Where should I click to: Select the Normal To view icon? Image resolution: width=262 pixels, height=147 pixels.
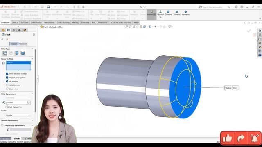(x=160, y=14)
